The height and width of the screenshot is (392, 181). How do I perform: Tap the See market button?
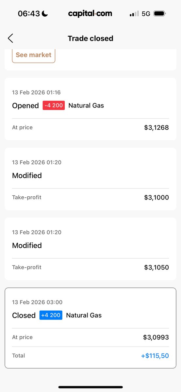pos(34,55)
